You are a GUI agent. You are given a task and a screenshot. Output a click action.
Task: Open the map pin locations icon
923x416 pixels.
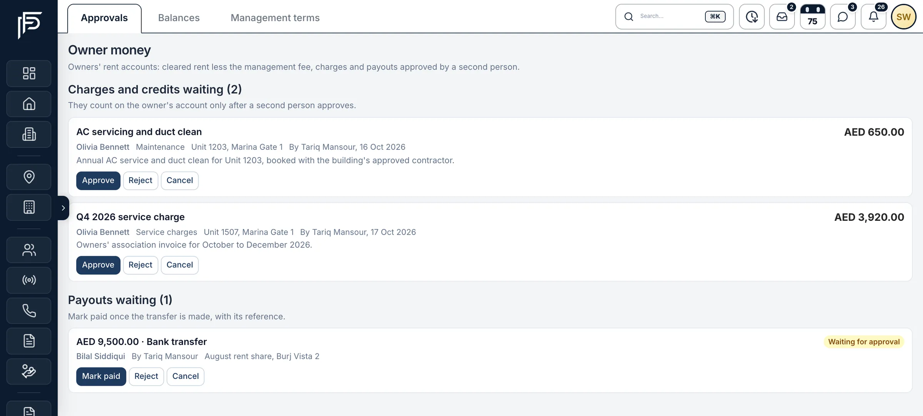29,177
